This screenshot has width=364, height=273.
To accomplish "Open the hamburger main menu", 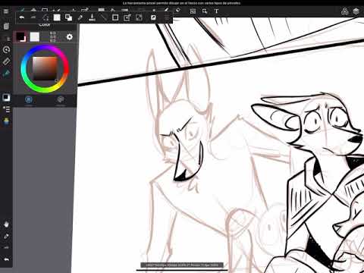I will [6, 11].
